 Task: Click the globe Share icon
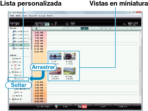tap(56, 106)
